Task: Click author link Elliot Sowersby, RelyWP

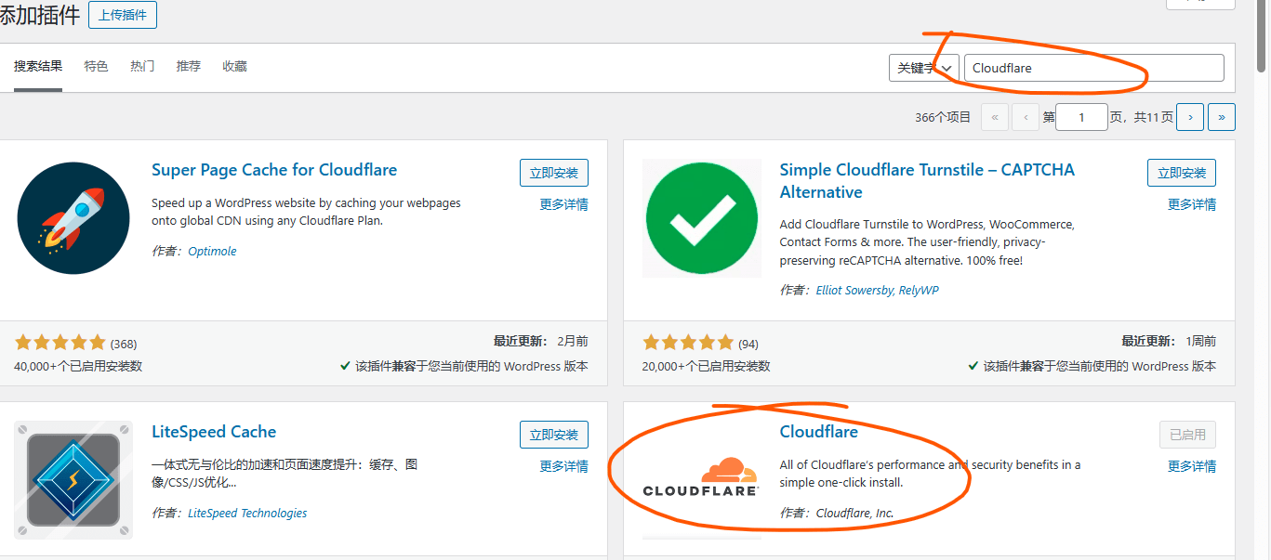Action: point(878,290)
